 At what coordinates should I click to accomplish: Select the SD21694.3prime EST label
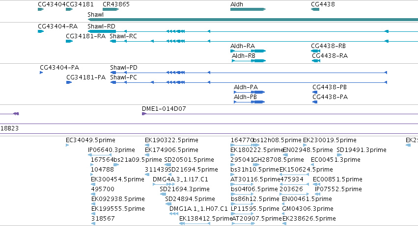point(185,190)
